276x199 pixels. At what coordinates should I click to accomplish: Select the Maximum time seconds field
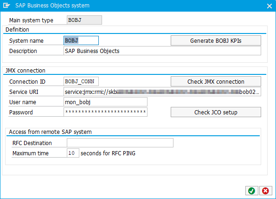(x=73, y=153)
